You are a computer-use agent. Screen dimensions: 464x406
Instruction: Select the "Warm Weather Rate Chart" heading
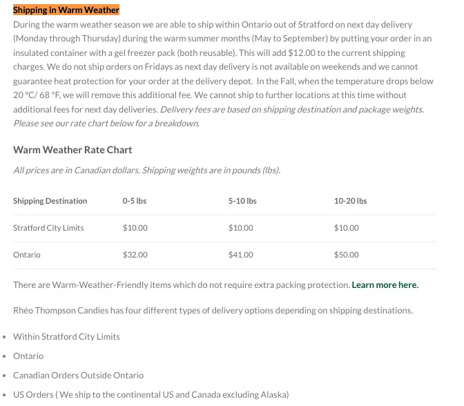click(x=72, y=150)
